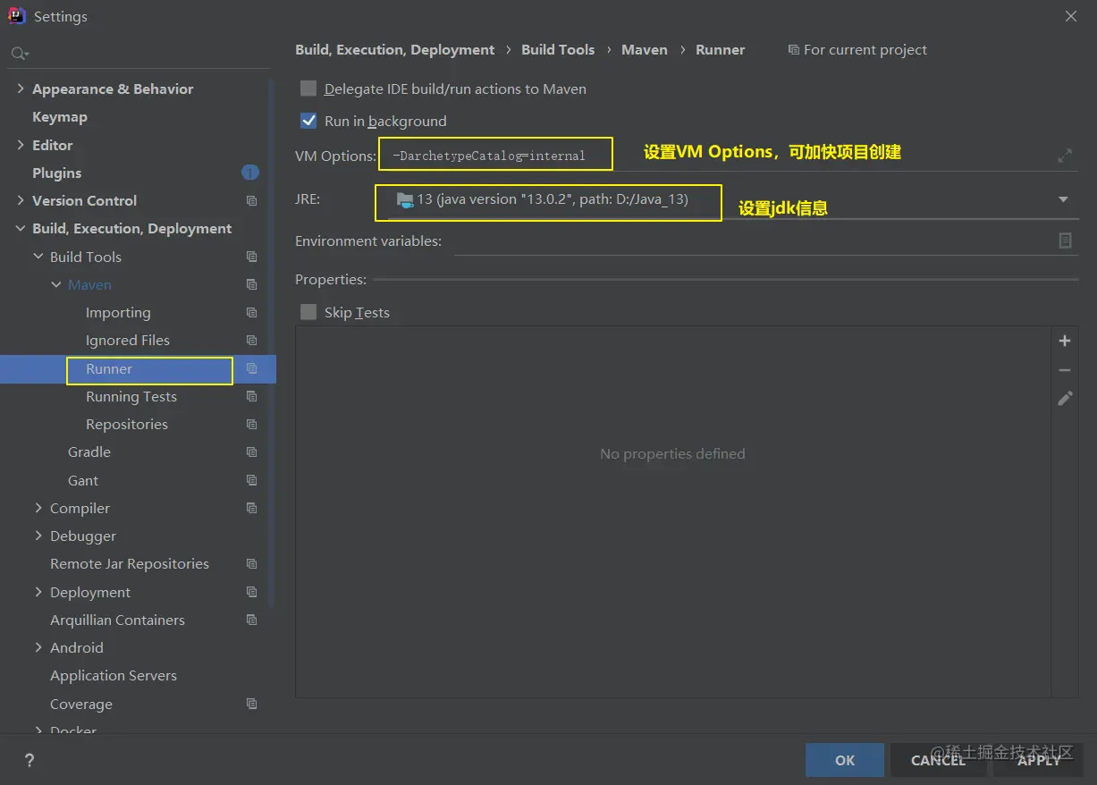Expand the Debugger node
This screenshot has width=1097, height=785.
point(38,536)
